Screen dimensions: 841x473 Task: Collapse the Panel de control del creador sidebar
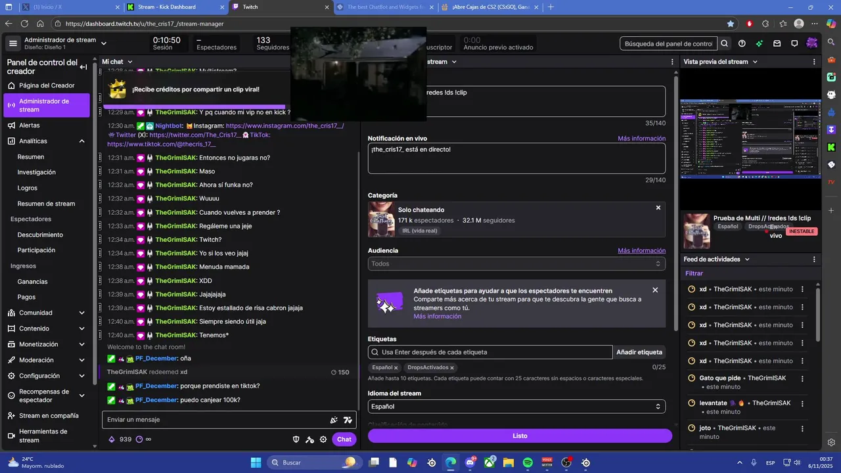point(83,67)
